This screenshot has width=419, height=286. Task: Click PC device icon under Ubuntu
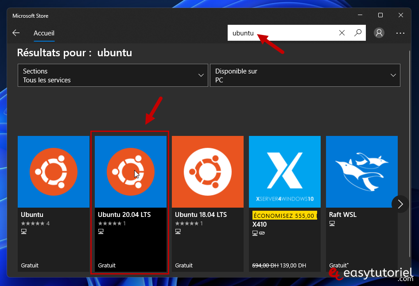(24, 232)
